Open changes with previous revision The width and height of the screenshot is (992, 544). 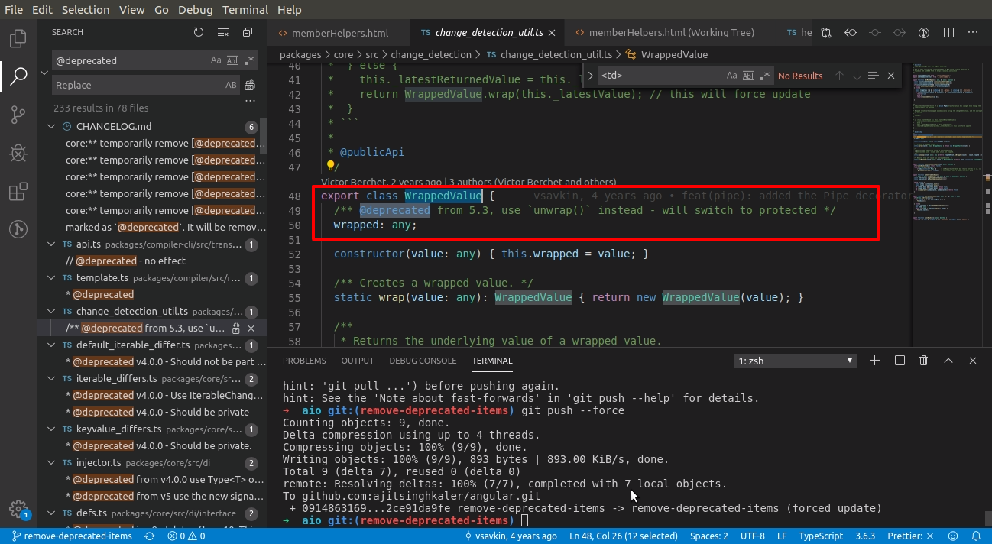(x=851, y=33)
